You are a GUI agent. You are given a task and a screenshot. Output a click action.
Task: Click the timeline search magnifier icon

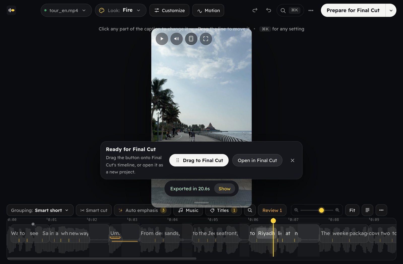[250, 210]
